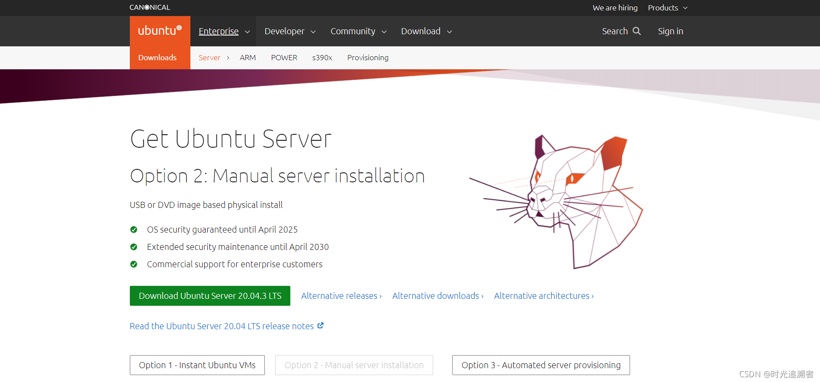Click text 'Extended security maintenance until April 2030'
This screenshot has width=820, height=382.
(x=238, y=247)
